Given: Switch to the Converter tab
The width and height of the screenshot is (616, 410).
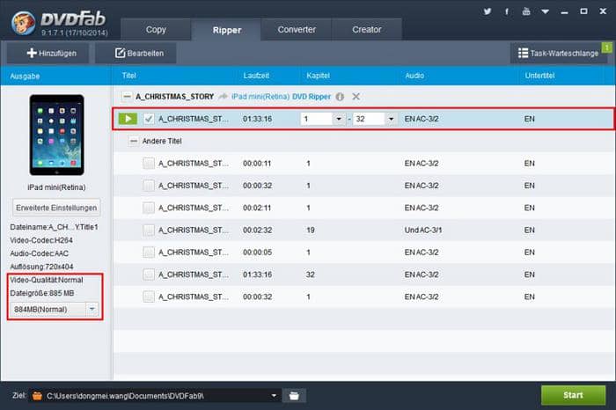Looking at the screenshot, I should click(297, 29).
